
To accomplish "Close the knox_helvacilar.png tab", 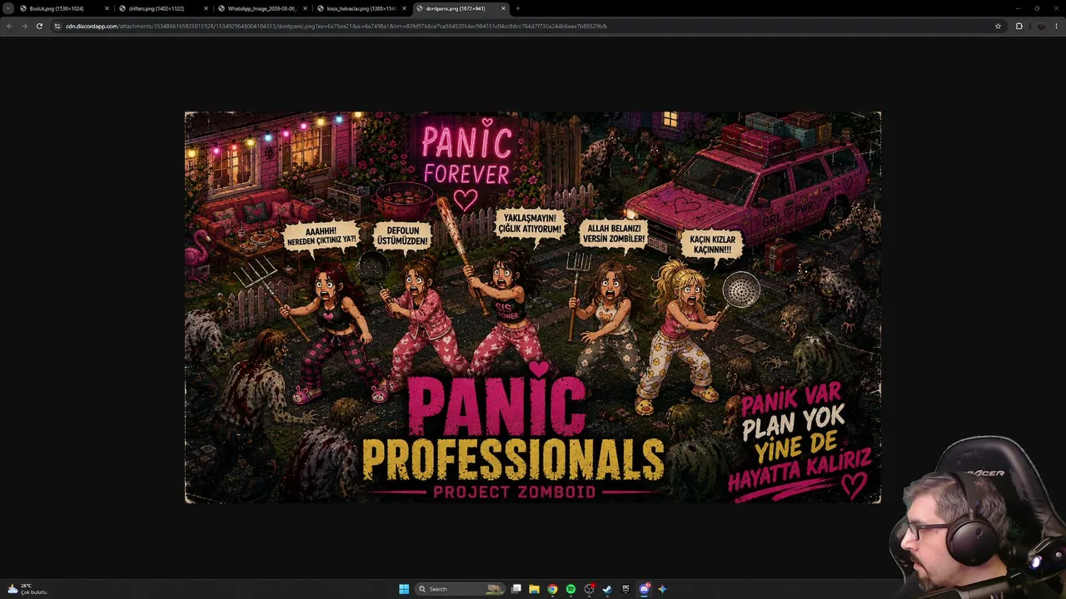I will point(404,8).
